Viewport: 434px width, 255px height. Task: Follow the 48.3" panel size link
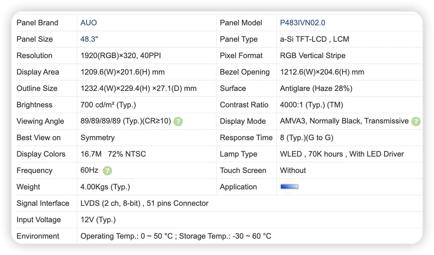tap(89, 39)
